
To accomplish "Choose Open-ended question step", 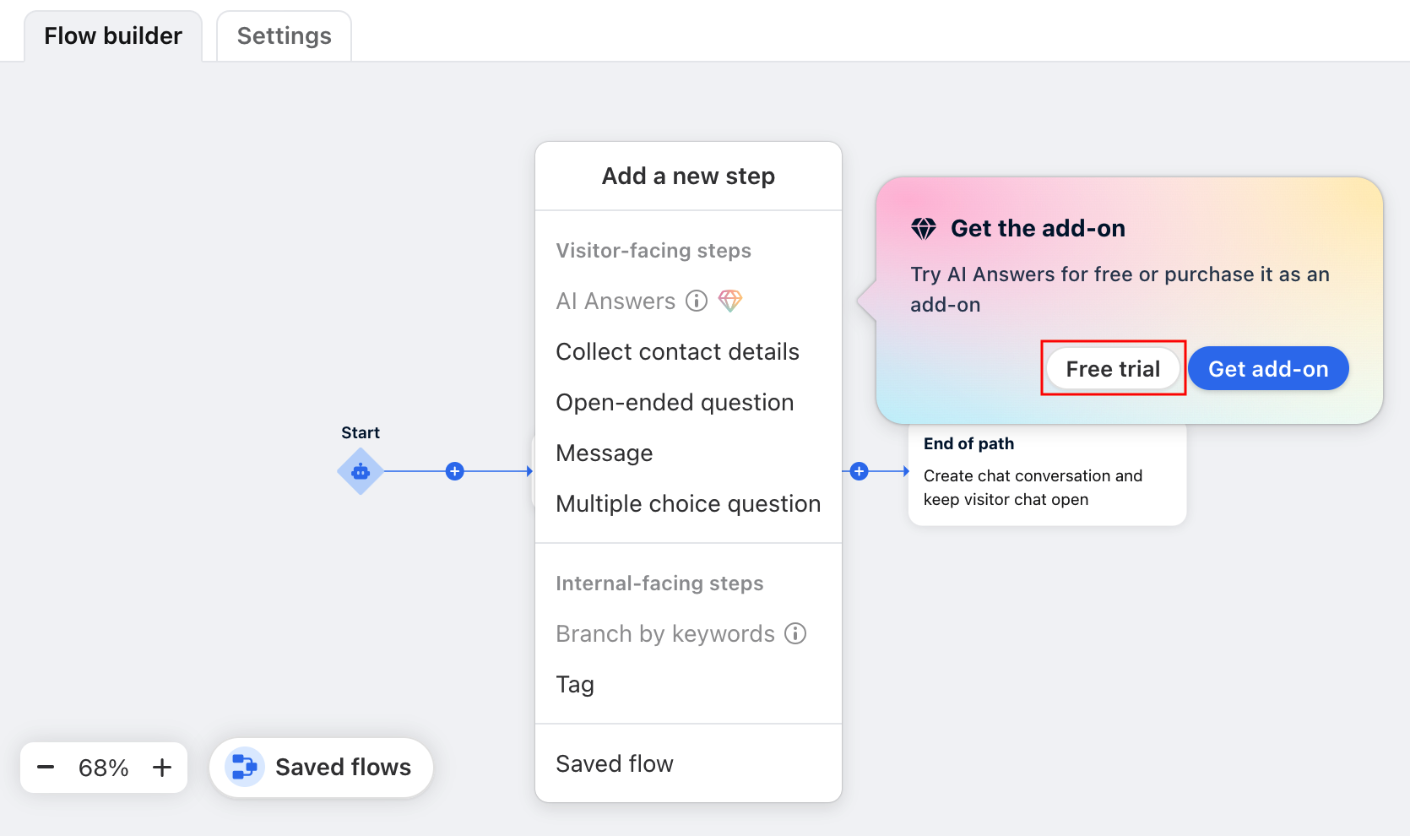I will 675,403.
